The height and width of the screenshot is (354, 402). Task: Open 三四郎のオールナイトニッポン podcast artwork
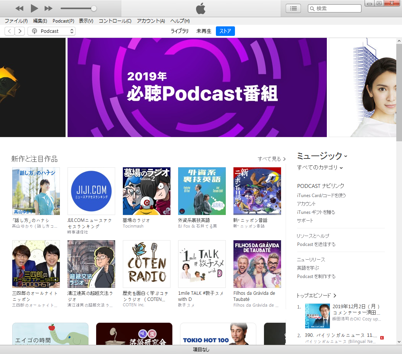tap(36, 264)
